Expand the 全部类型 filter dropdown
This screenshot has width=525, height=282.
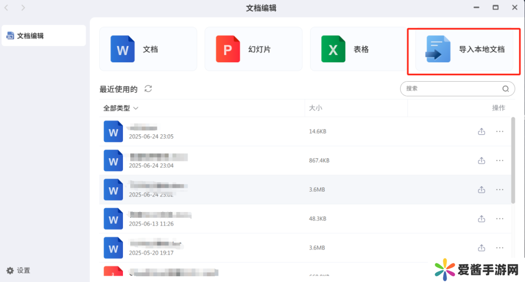121,108
